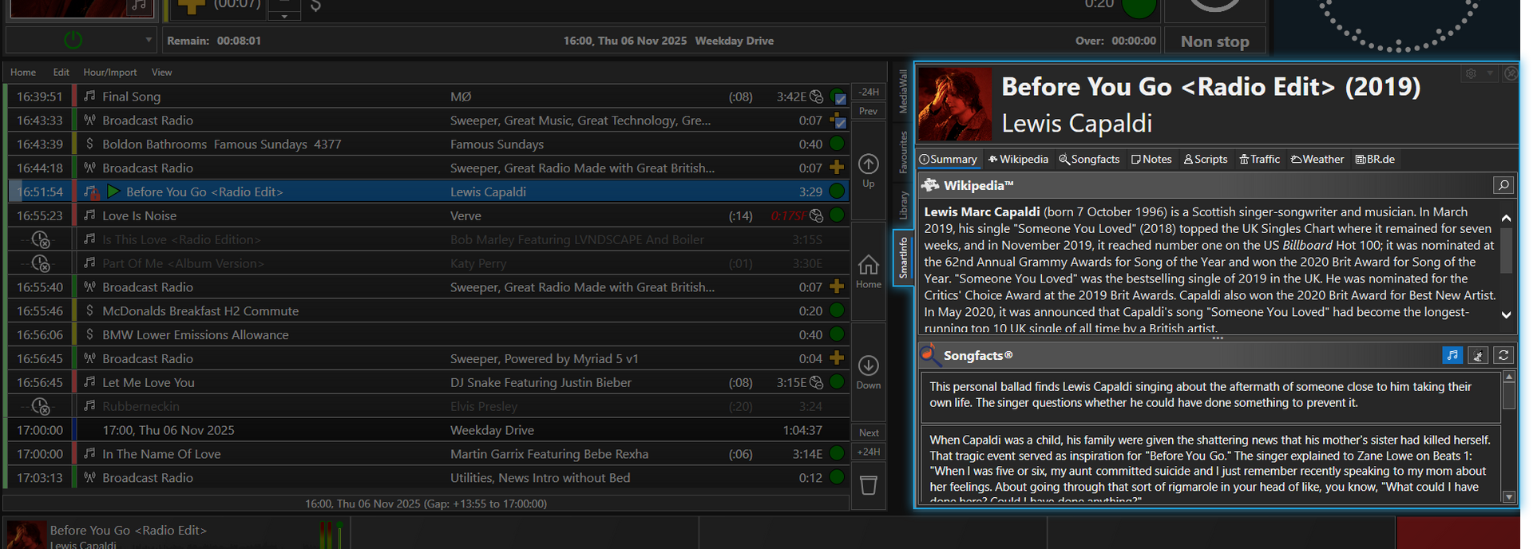Click yellow plus on 16:55:40 Broadcast Radio row
Viewport: 1533px width, 549px height.
(x=837, y=286)
